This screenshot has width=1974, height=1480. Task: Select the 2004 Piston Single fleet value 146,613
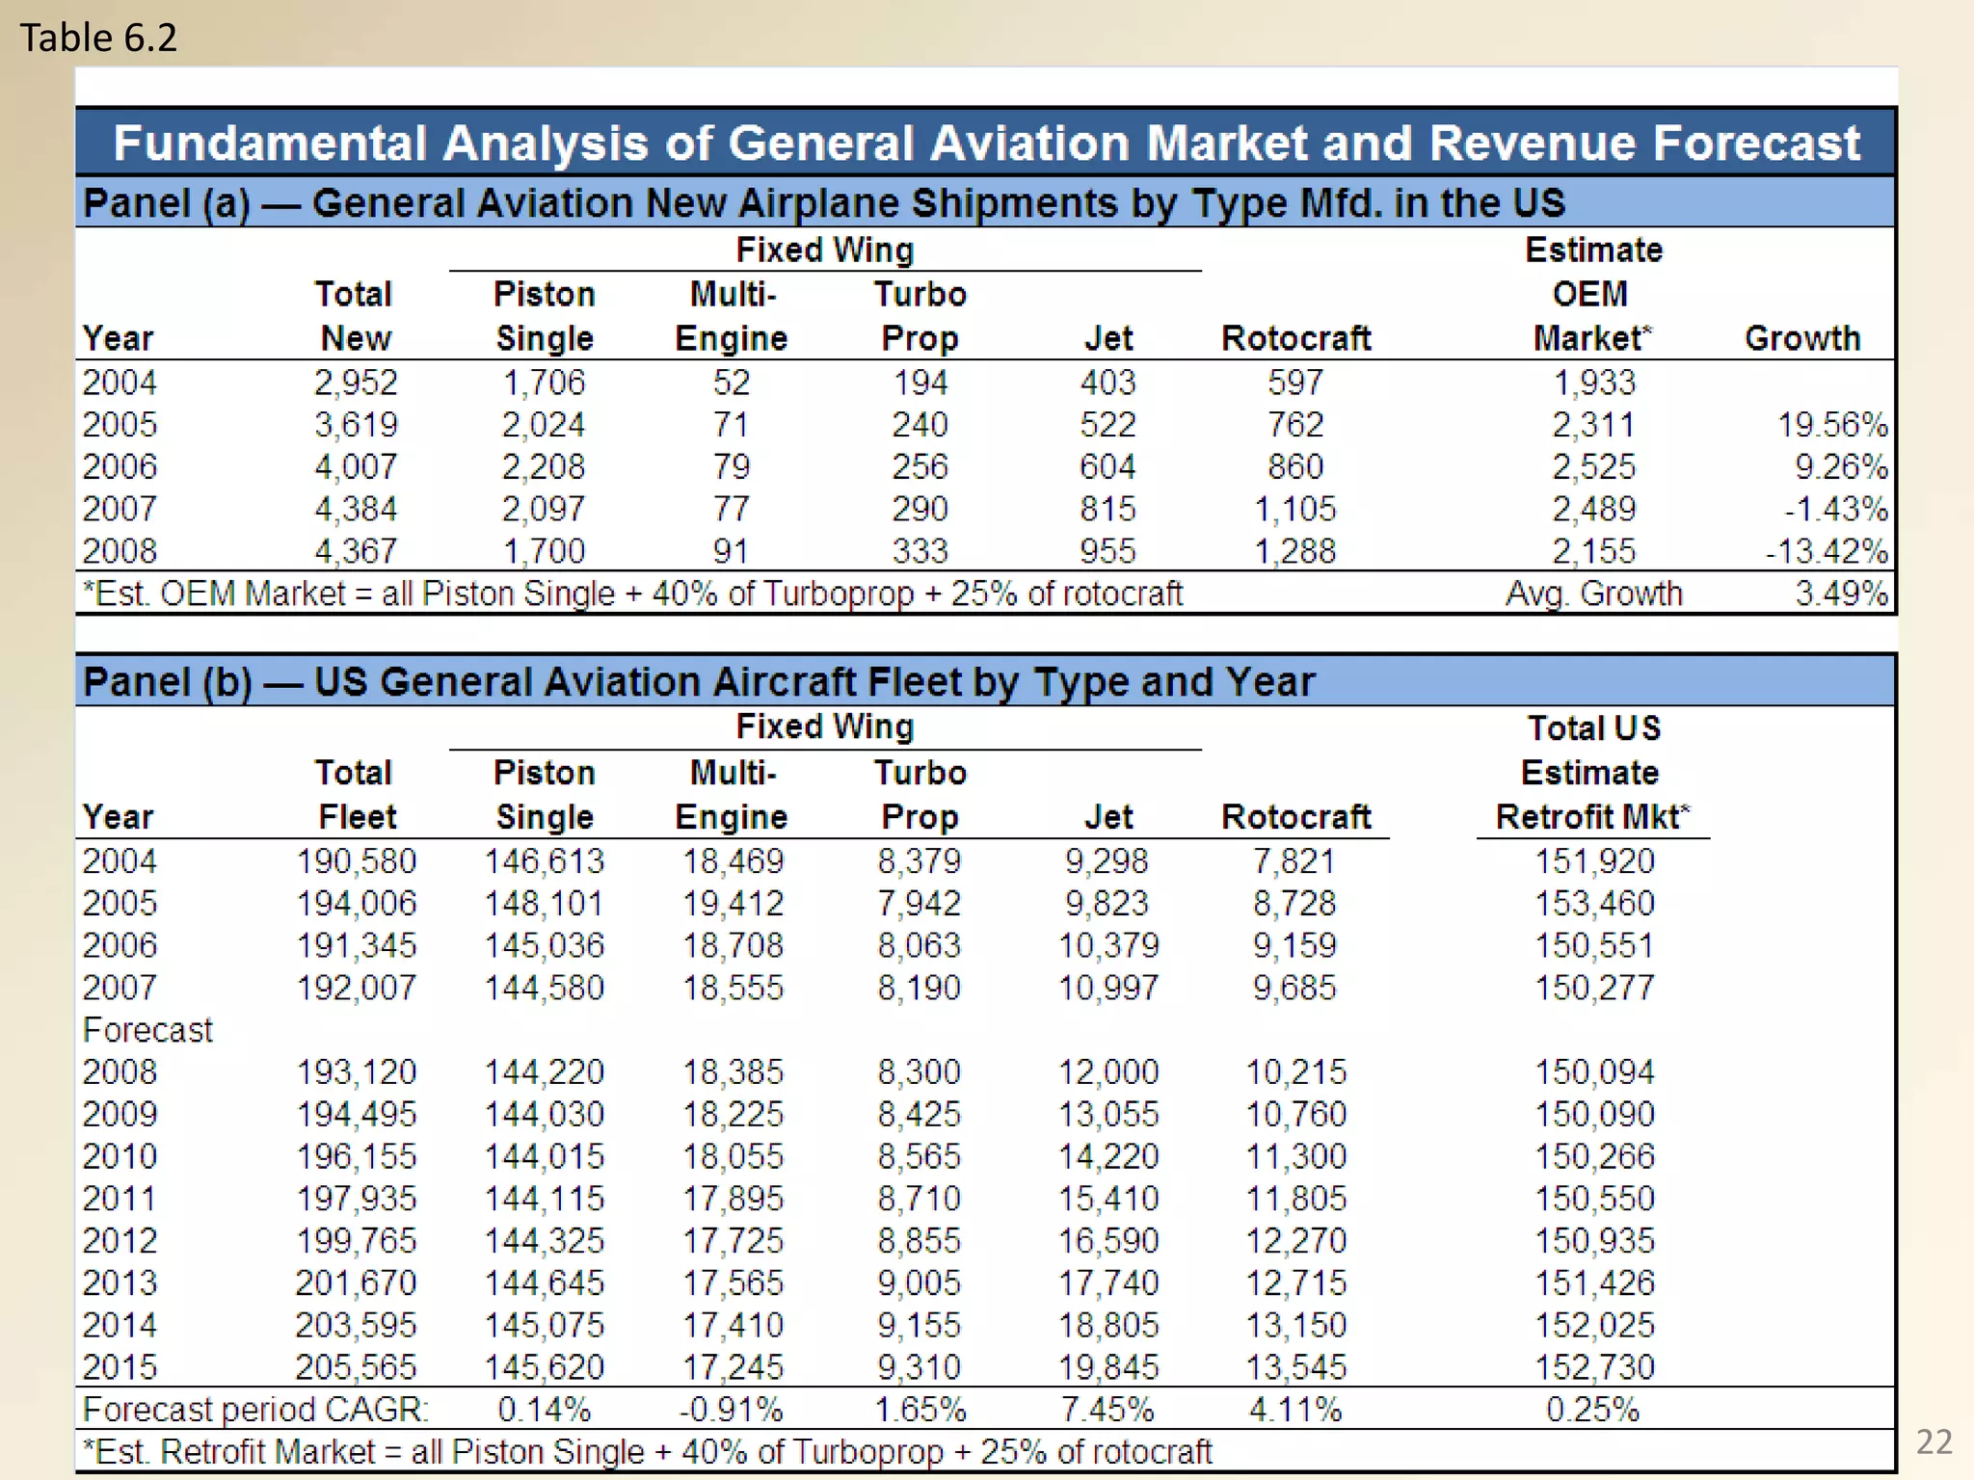pos(544,860)
